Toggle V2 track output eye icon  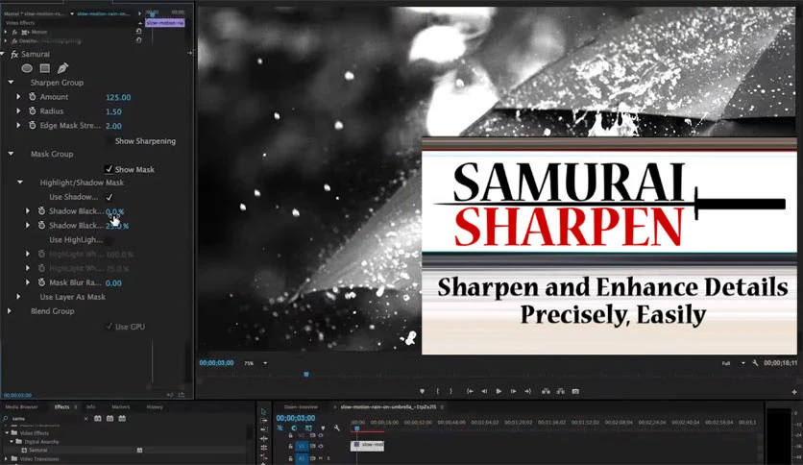321,435
